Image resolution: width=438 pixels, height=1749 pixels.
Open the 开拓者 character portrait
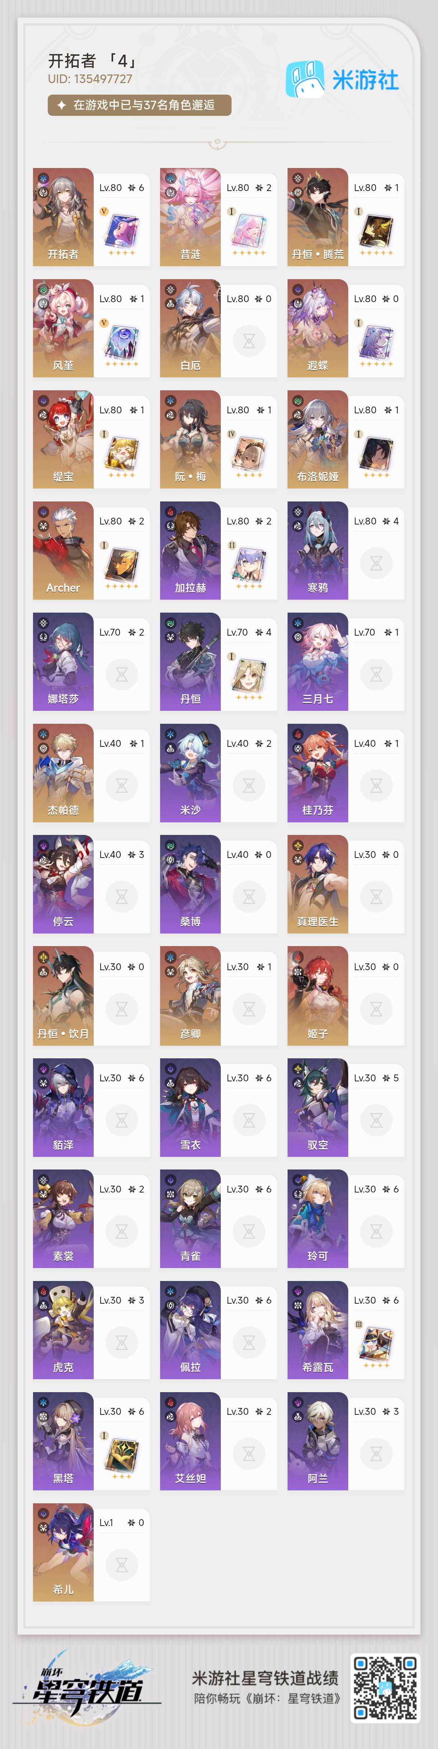pyautogui.click(x=63, y=217)
